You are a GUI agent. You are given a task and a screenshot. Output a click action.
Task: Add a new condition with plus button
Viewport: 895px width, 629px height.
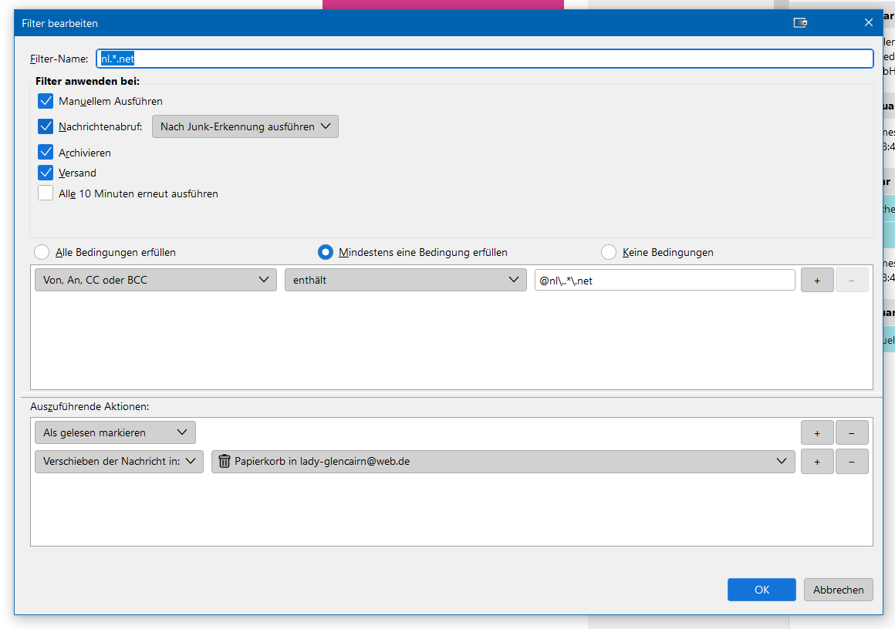(817, 281)
